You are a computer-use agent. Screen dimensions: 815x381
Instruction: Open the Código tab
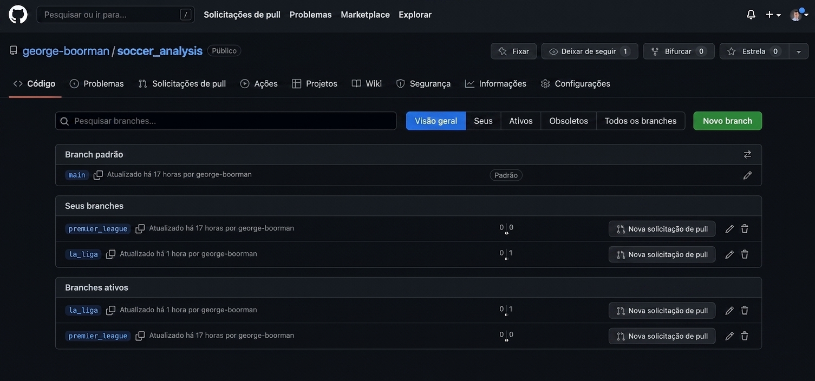35,83
